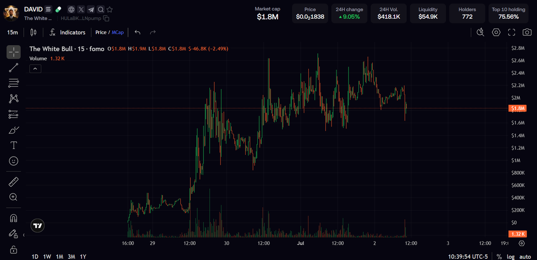Click the DAVID token avatar

[12, 13]
